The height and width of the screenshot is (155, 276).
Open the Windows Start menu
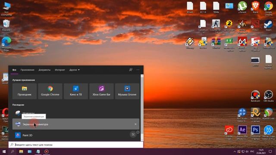(x=4, y=152)
